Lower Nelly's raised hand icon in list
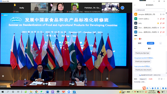This screenshot has width=167, height=94. coord(158,23)
